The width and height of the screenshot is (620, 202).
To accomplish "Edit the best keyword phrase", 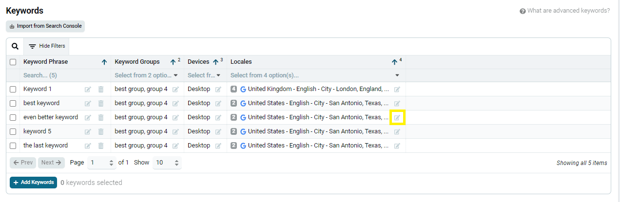I will (88, 103).
